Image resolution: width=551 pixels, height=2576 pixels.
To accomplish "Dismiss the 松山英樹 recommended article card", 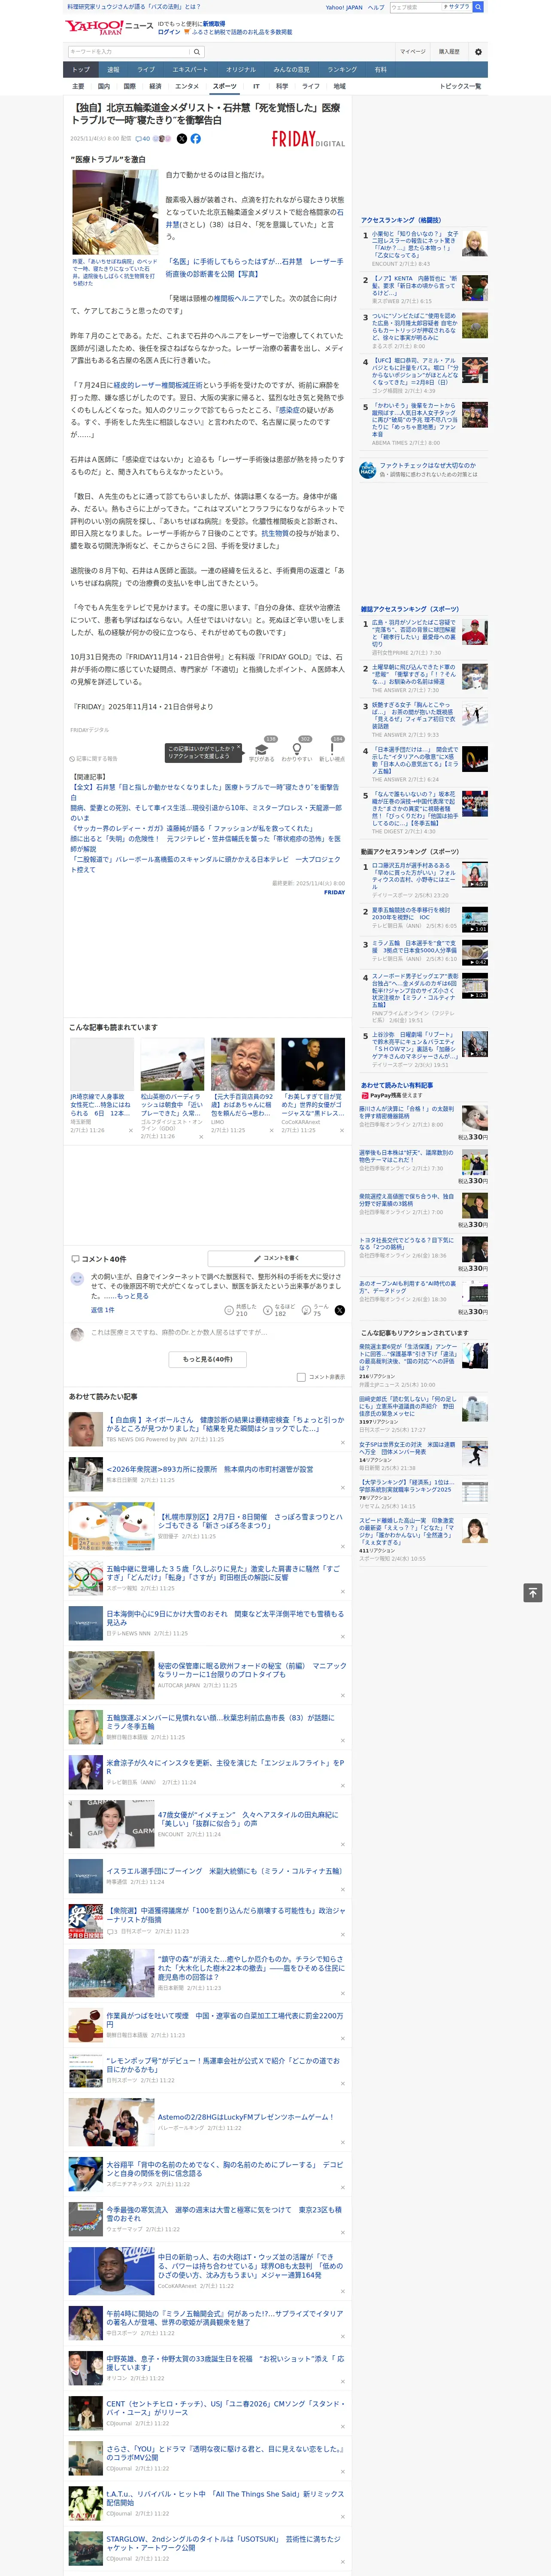I will [x=200, y=1137].
